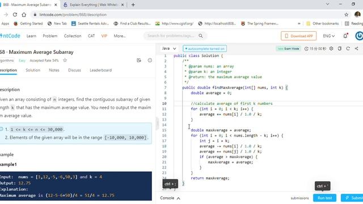Open the CAT menu item

point(91,36)
